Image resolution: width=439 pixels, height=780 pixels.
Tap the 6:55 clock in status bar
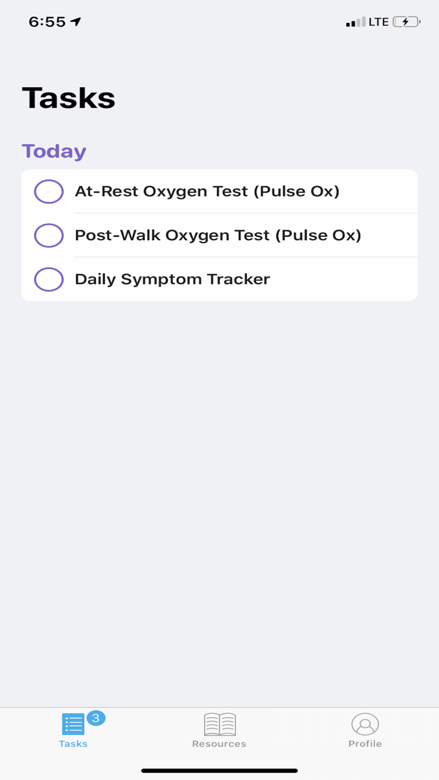coord(47,22)
